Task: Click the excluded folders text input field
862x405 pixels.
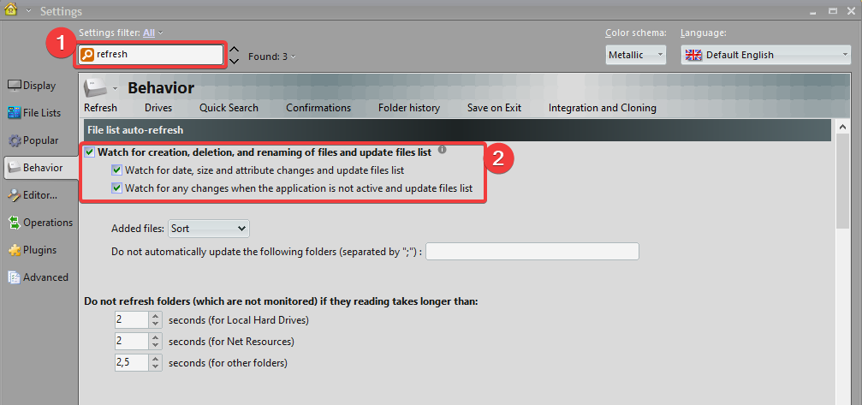Action: [x=532, y=252]
